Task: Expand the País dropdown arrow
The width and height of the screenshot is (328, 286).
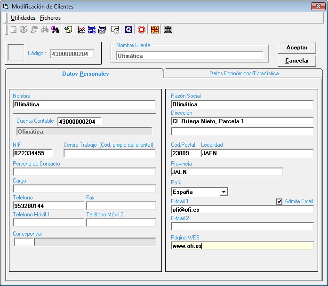Action: [224, 192]
